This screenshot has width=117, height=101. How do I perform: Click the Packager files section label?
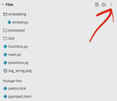click(x=12, y=81)
